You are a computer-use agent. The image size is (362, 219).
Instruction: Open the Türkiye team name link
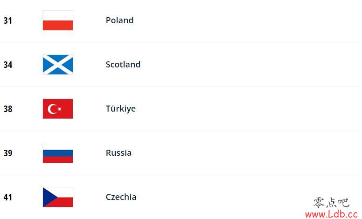[121, 109]
